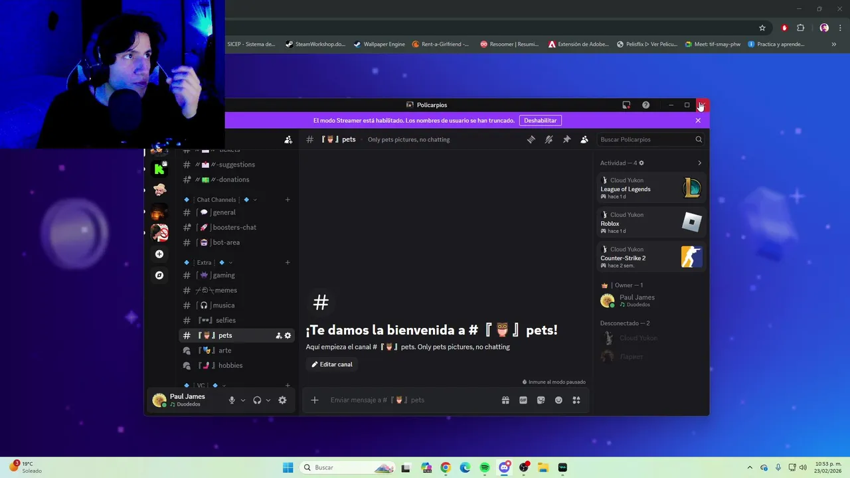Select the Counter-Strike 2 activity card
Viewport: 850px width, 478px height.
tap(651, 258)
